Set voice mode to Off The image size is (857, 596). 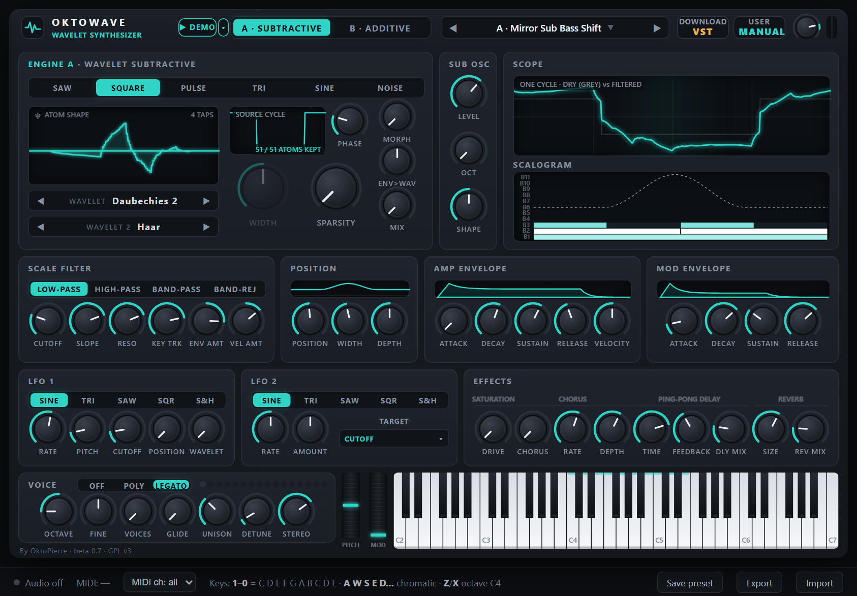point(97,486)
